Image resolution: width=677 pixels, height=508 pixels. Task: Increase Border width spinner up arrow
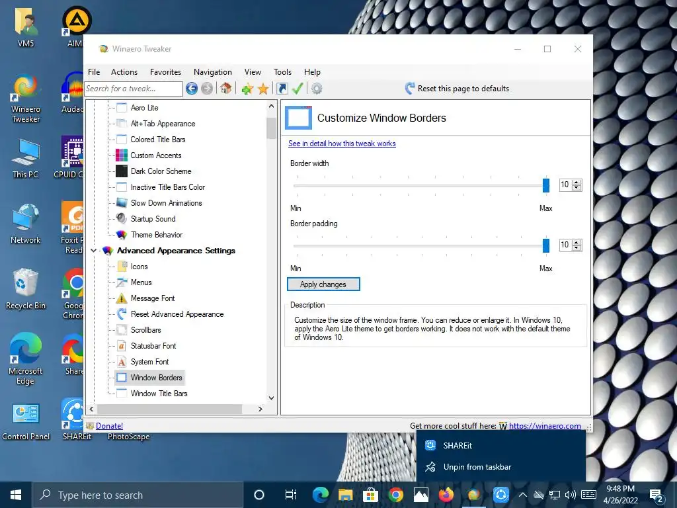(x=577, y=182)
